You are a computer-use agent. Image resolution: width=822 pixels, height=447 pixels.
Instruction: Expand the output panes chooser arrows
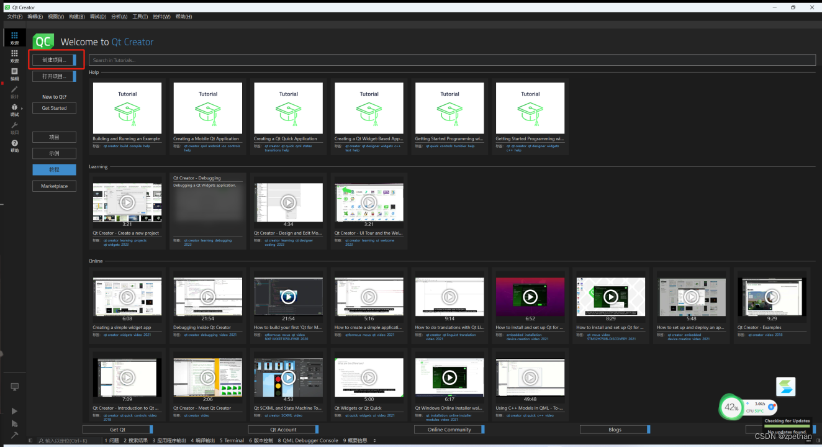click(x=374, y=441)
